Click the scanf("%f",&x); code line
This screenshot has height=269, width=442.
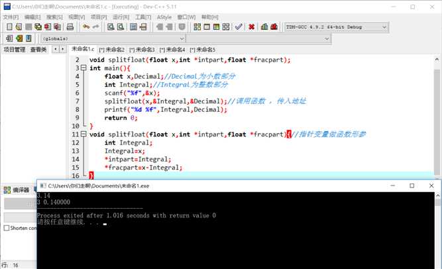click(132, 93)
